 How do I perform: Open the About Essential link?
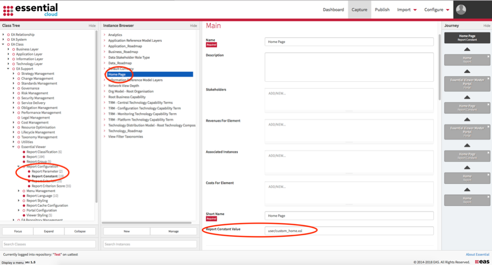pos(477,255)
